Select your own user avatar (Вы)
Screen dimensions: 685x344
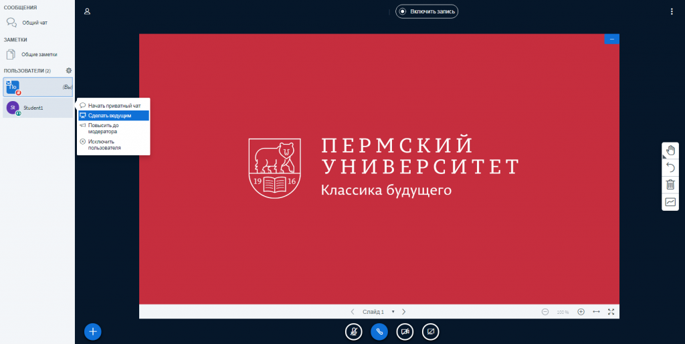point(13,87)
